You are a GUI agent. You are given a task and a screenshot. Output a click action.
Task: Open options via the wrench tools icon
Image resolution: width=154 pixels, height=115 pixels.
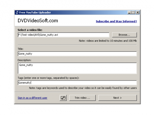tap(63, 98)
